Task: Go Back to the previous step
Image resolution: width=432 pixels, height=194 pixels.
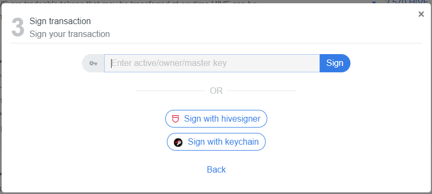Action: pyautogui.click(x=216, y=169)
